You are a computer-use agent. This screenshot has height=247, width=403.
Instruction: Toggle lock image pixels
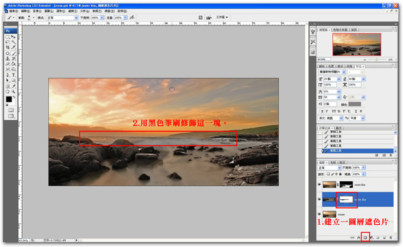332,174
